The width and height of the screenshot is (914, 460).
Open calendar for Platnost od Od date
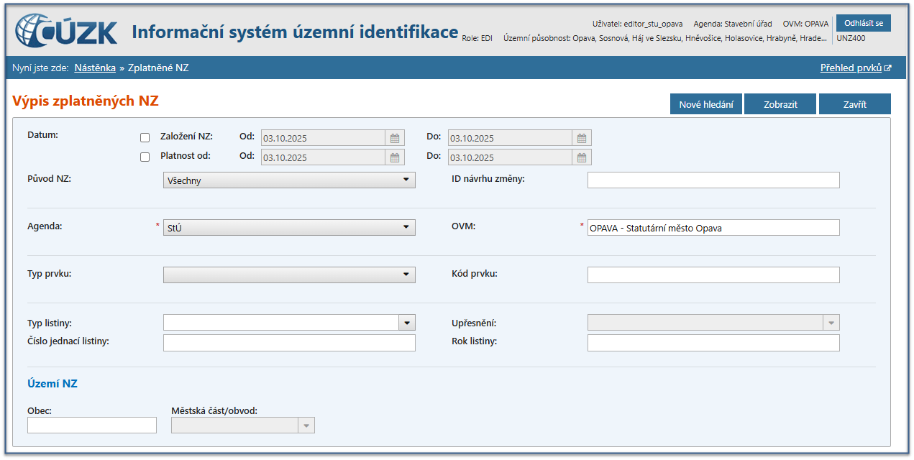395,157
